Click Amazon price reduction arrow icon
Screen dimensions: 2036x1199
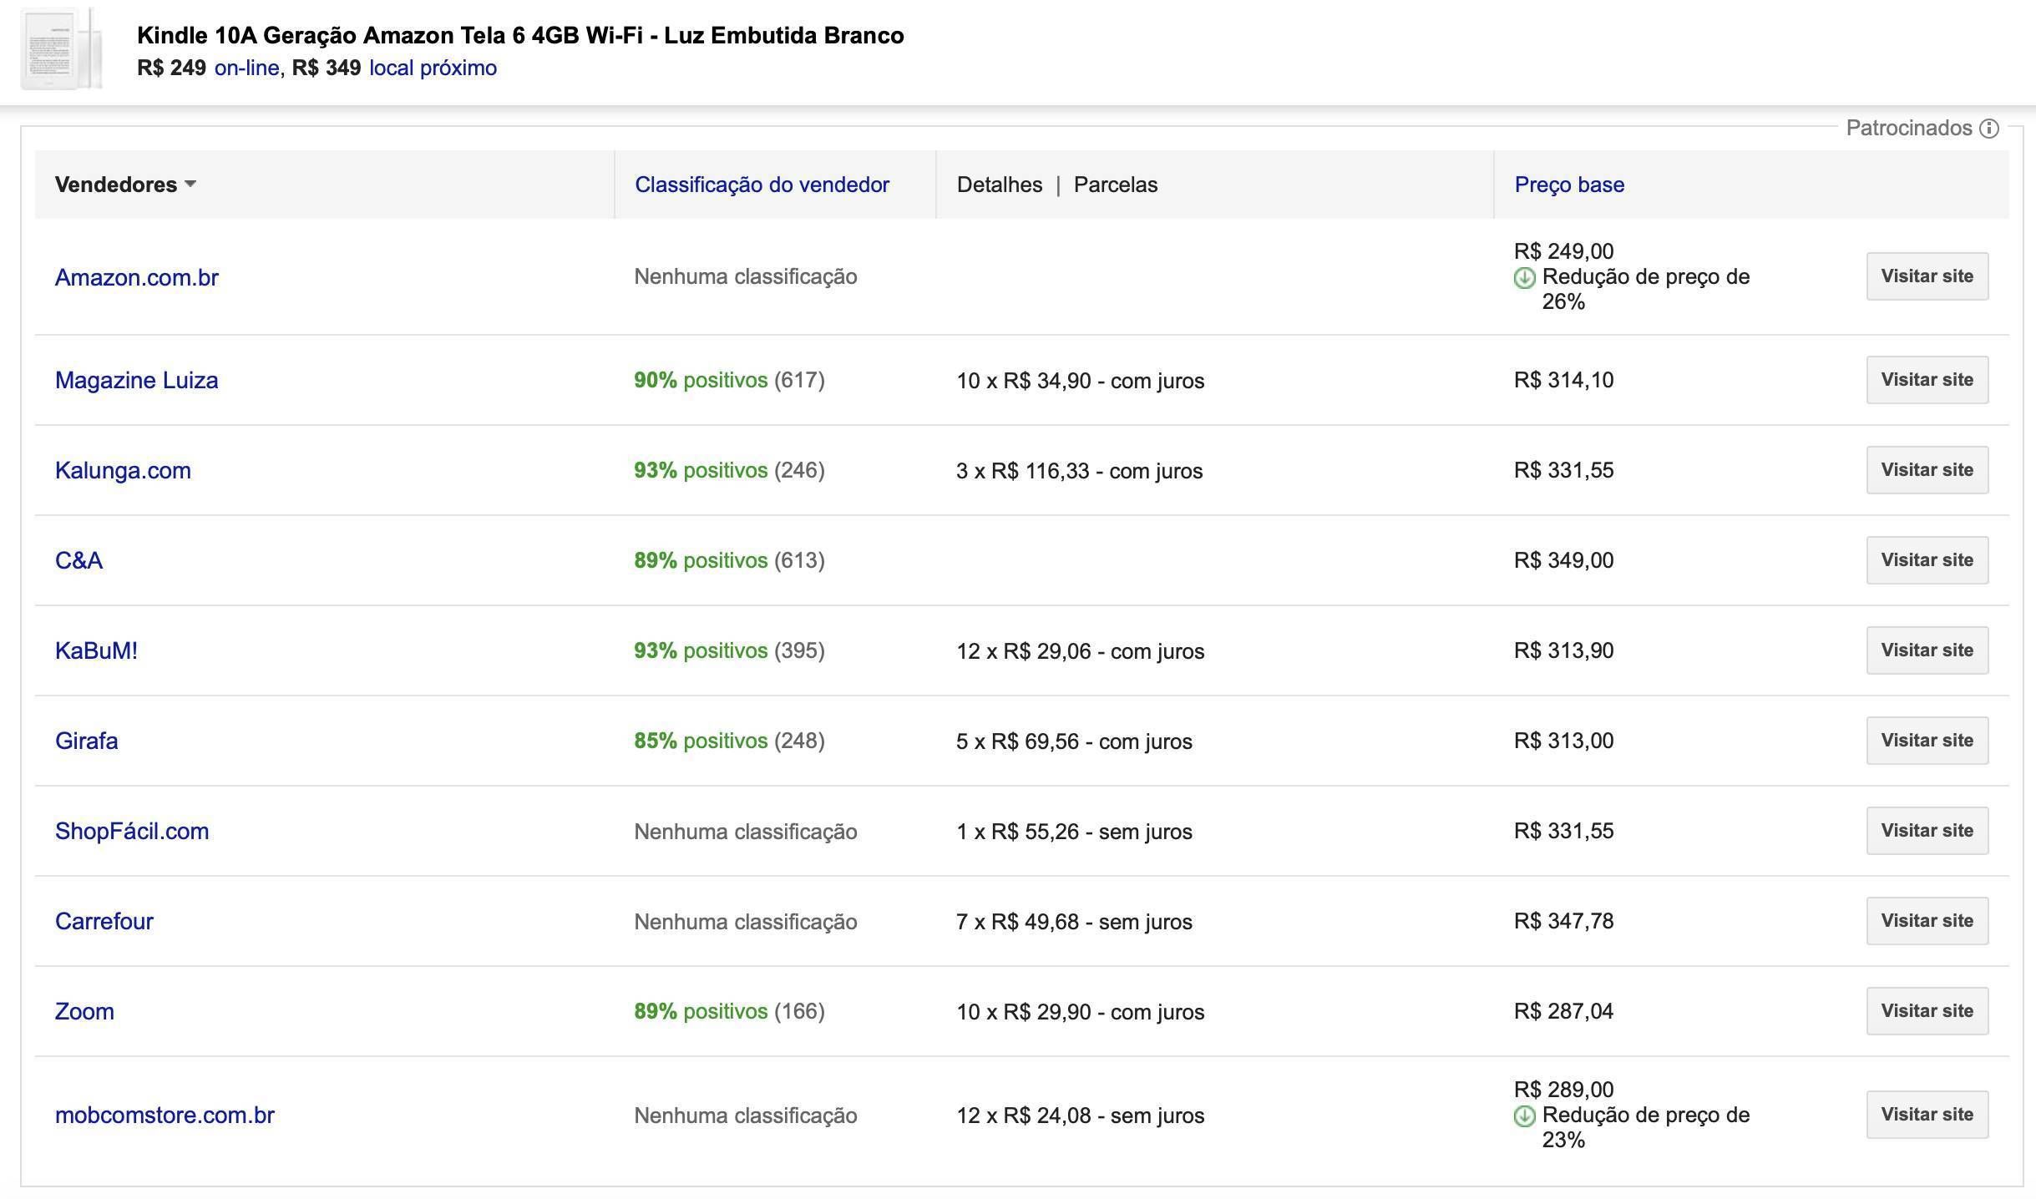tap(1524, 278)
